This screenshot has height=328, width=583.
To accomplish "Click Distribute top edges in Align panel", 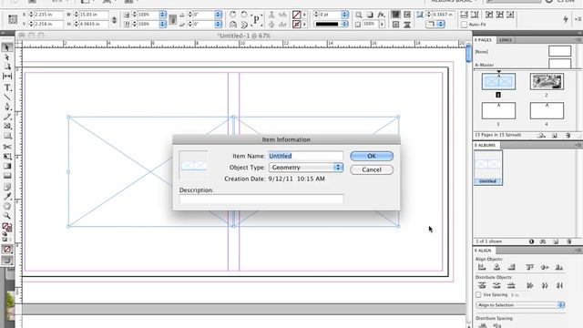I will (x=482, y=285).
